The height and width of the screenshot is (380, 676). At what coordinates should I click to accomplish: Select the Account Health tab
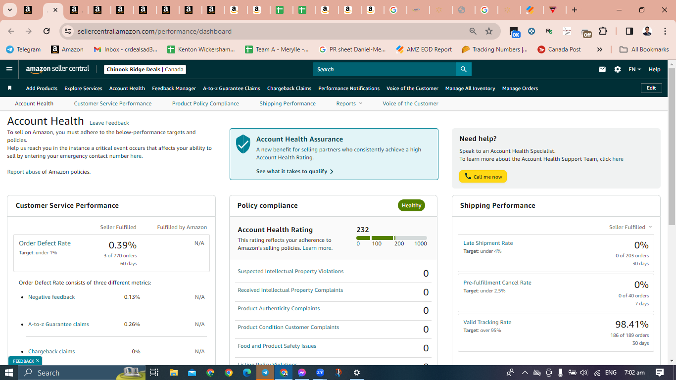(x=34, y=103)
